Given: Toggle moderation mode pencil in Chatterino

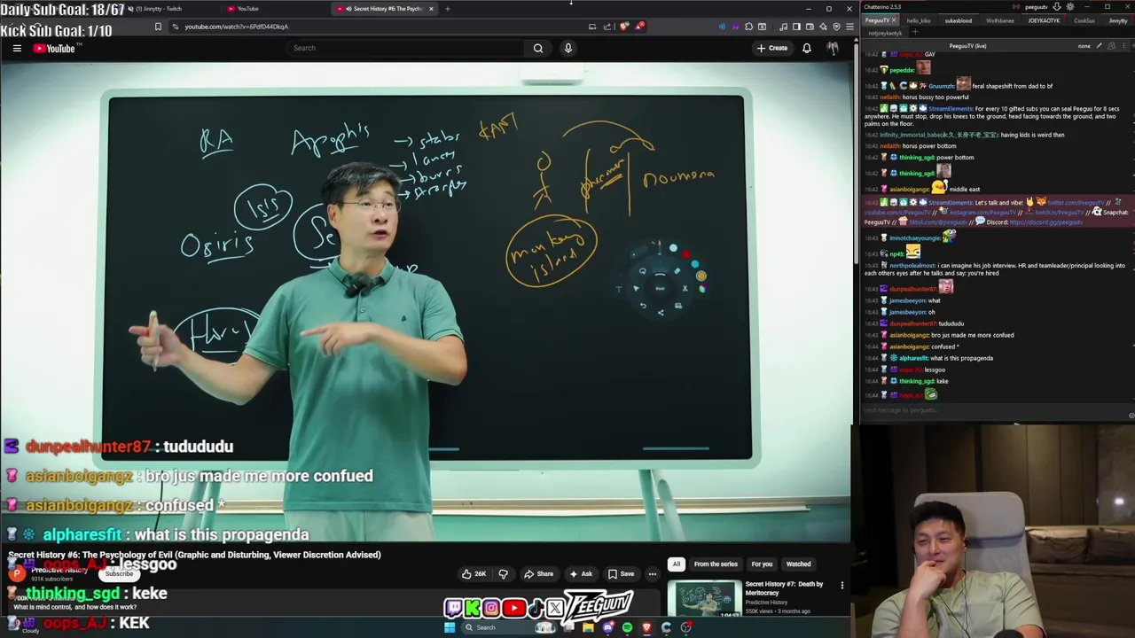Looking at the screenshot, I should pyautogui.click(x=1099, y=46).
